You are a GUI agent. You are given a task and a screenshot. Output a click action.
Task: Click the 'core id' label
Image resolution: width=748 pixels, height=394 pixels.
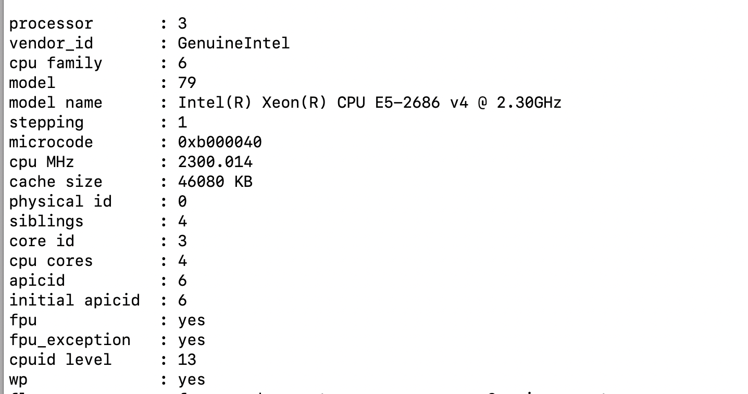click(42, 241)
